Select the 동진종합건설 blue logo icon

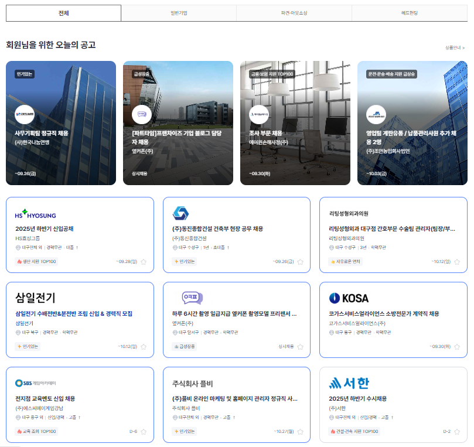pyautogui.click(x=180, y=213)
